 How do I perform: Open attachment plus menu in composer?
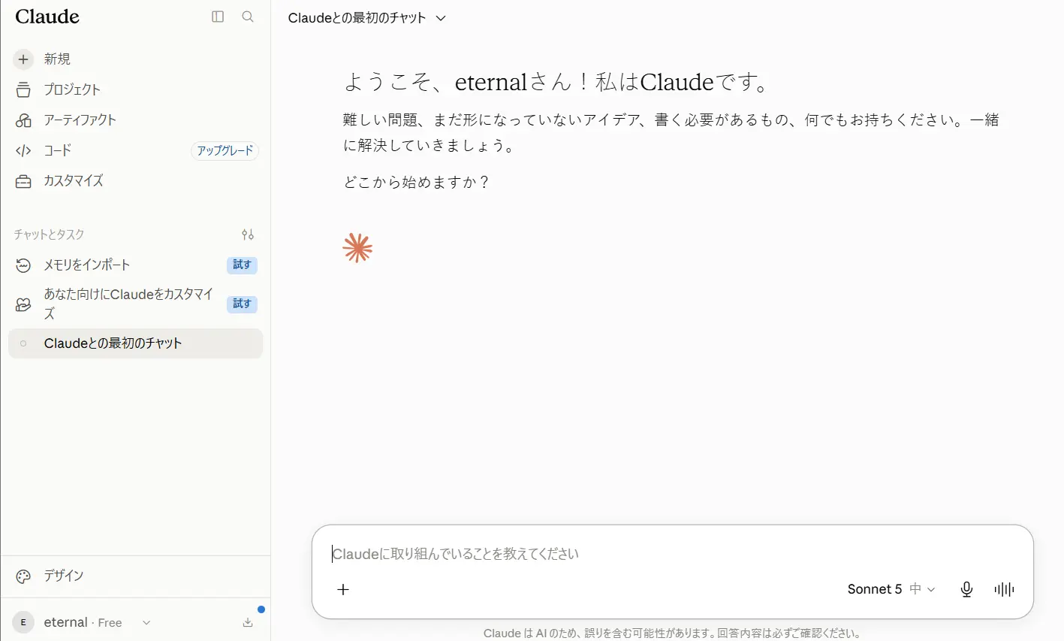click(x=343, y=589)
